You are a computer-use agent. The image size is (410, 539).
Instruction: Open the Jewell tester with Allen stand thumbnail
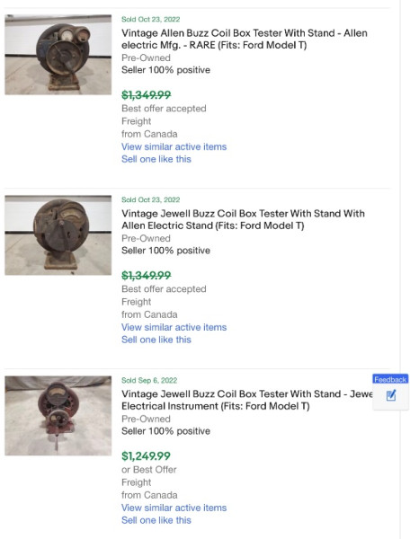58,235
